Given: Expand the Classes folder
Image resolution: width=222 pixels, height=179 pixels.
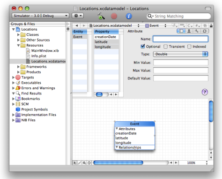Looking at the screenshot, I should click(18, 35).
